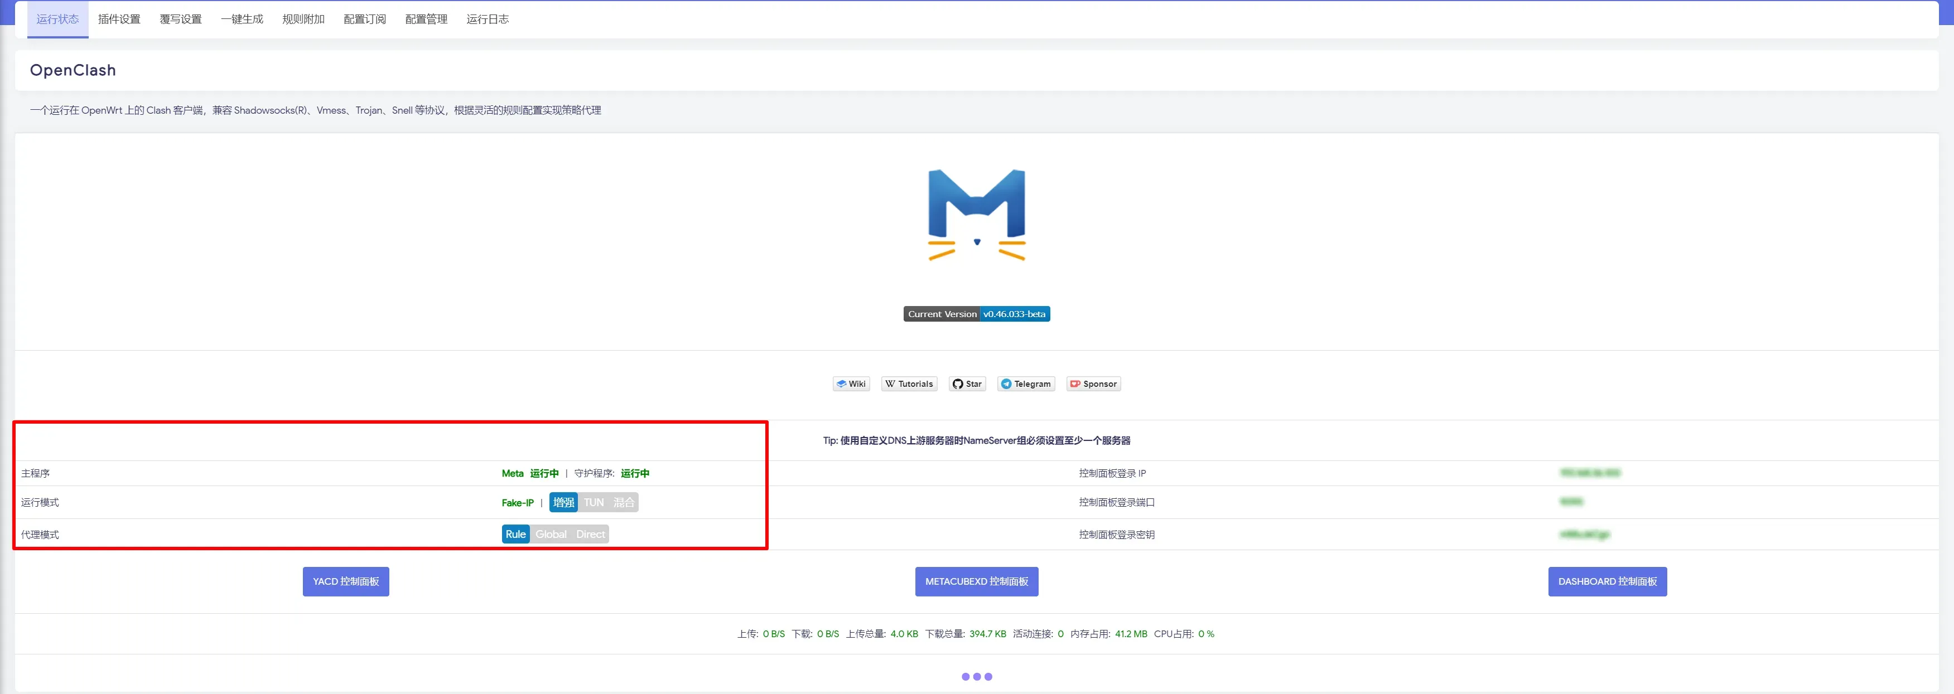The height and width of the screenshot is (694, 1954).
Task: Click the 内存占用 41.2 MB value
Action: click(x=1131, y=634)
